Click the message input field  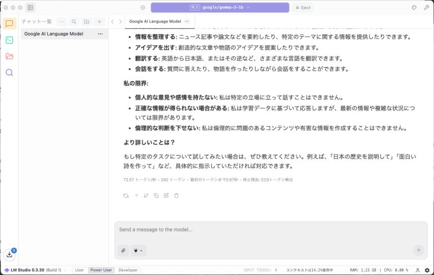[x=271, y=230]
